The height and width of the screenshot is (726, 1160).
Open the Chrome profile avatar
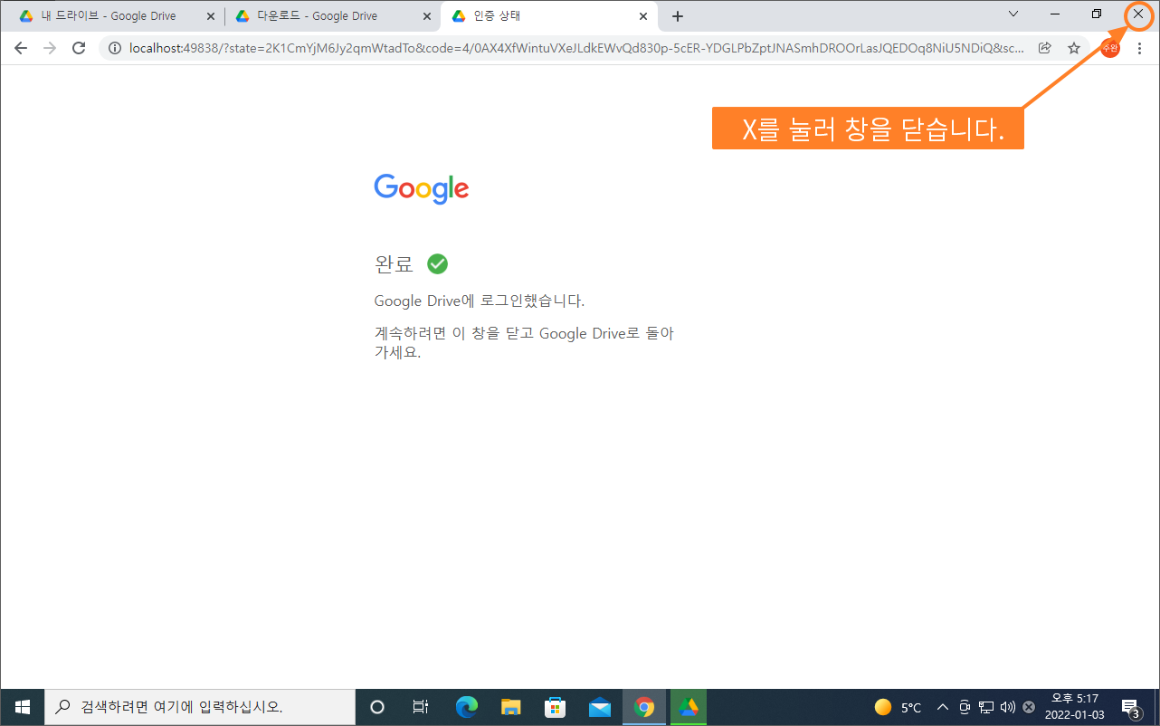(1110, 48)
